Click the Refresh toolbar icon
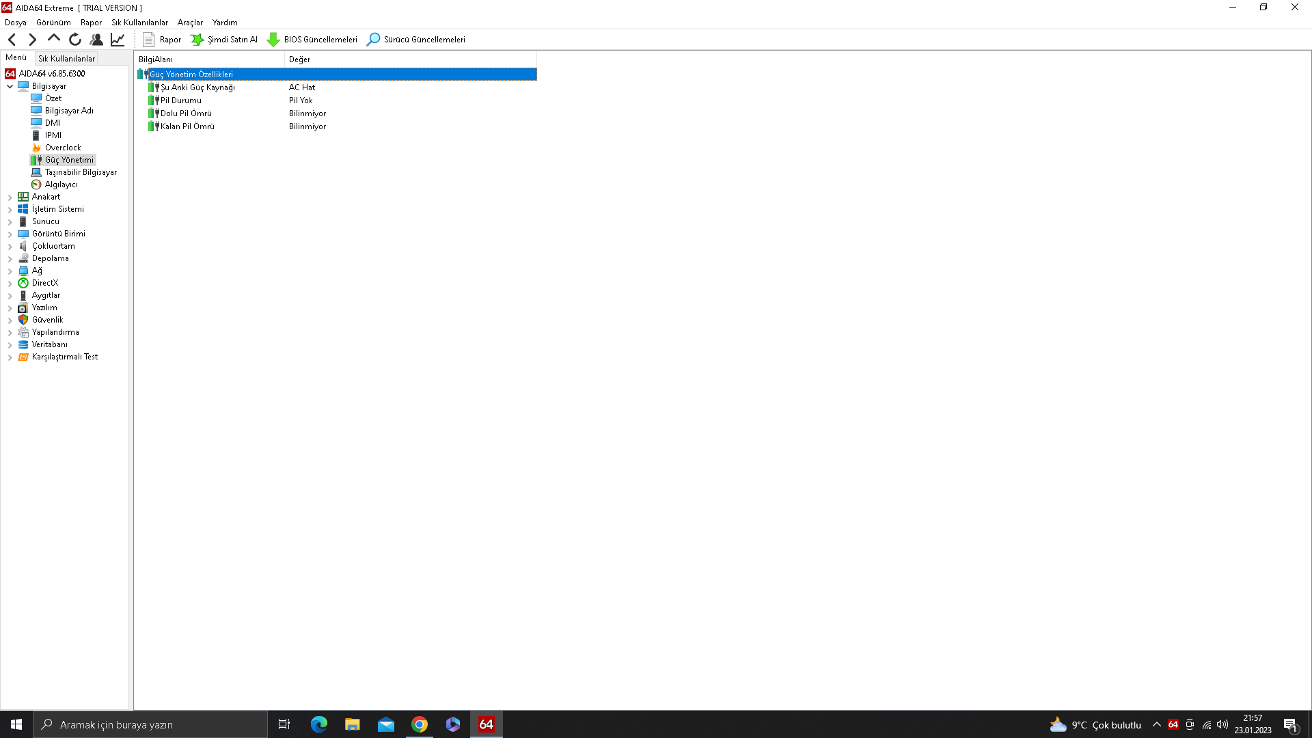 pos(75,40)
